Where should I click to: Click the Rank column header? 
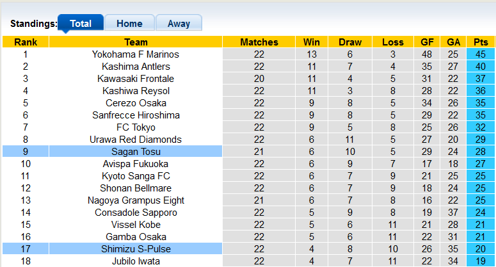pyautogui.click(x=26, y=42)
